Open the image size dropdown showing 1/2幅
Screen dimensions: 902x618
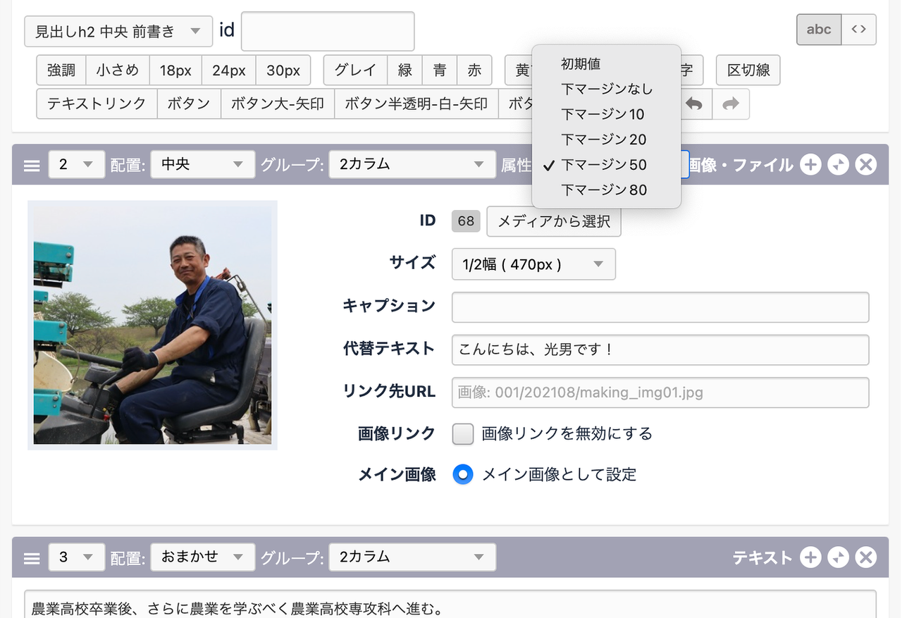[533, 264]
